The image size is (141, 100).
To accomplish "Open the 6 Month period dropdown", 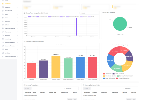I will click(89, 13).
